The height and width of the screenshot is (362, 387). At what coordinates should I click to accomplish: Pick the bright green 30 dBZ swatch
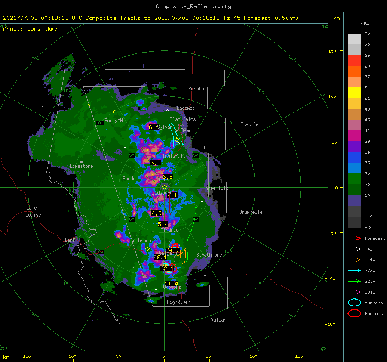[x=354, y=179]
